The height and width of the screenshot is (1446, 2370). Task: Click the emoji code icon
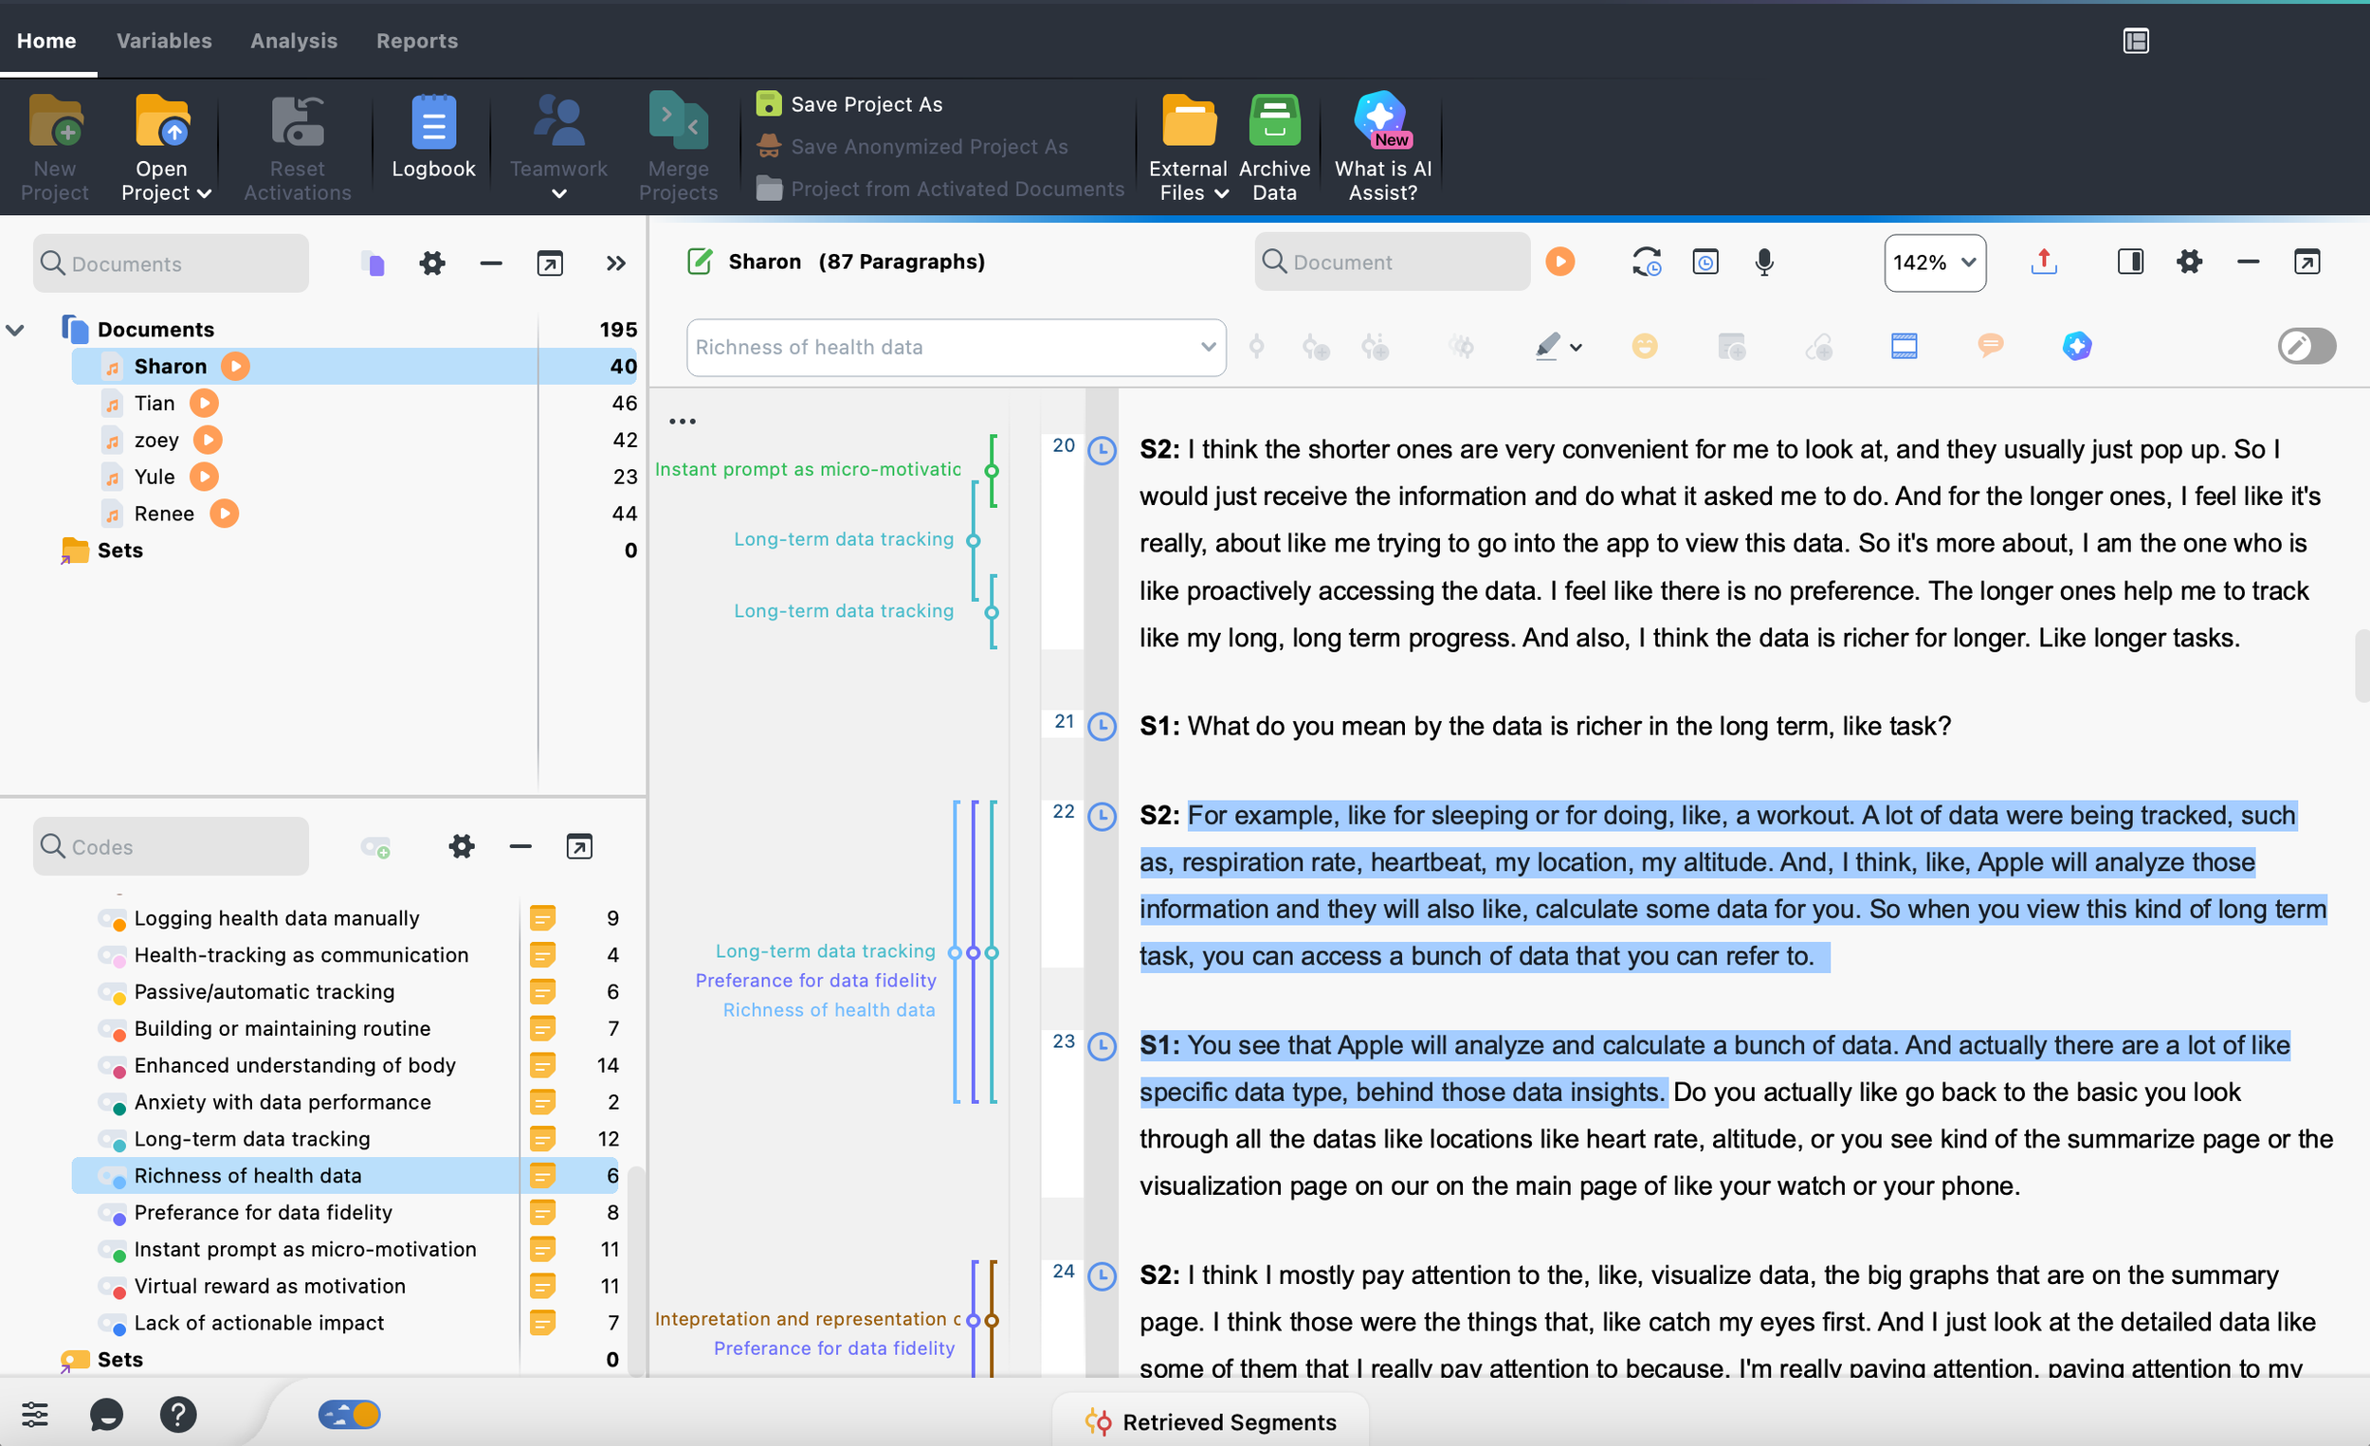tap(1644, 346)
